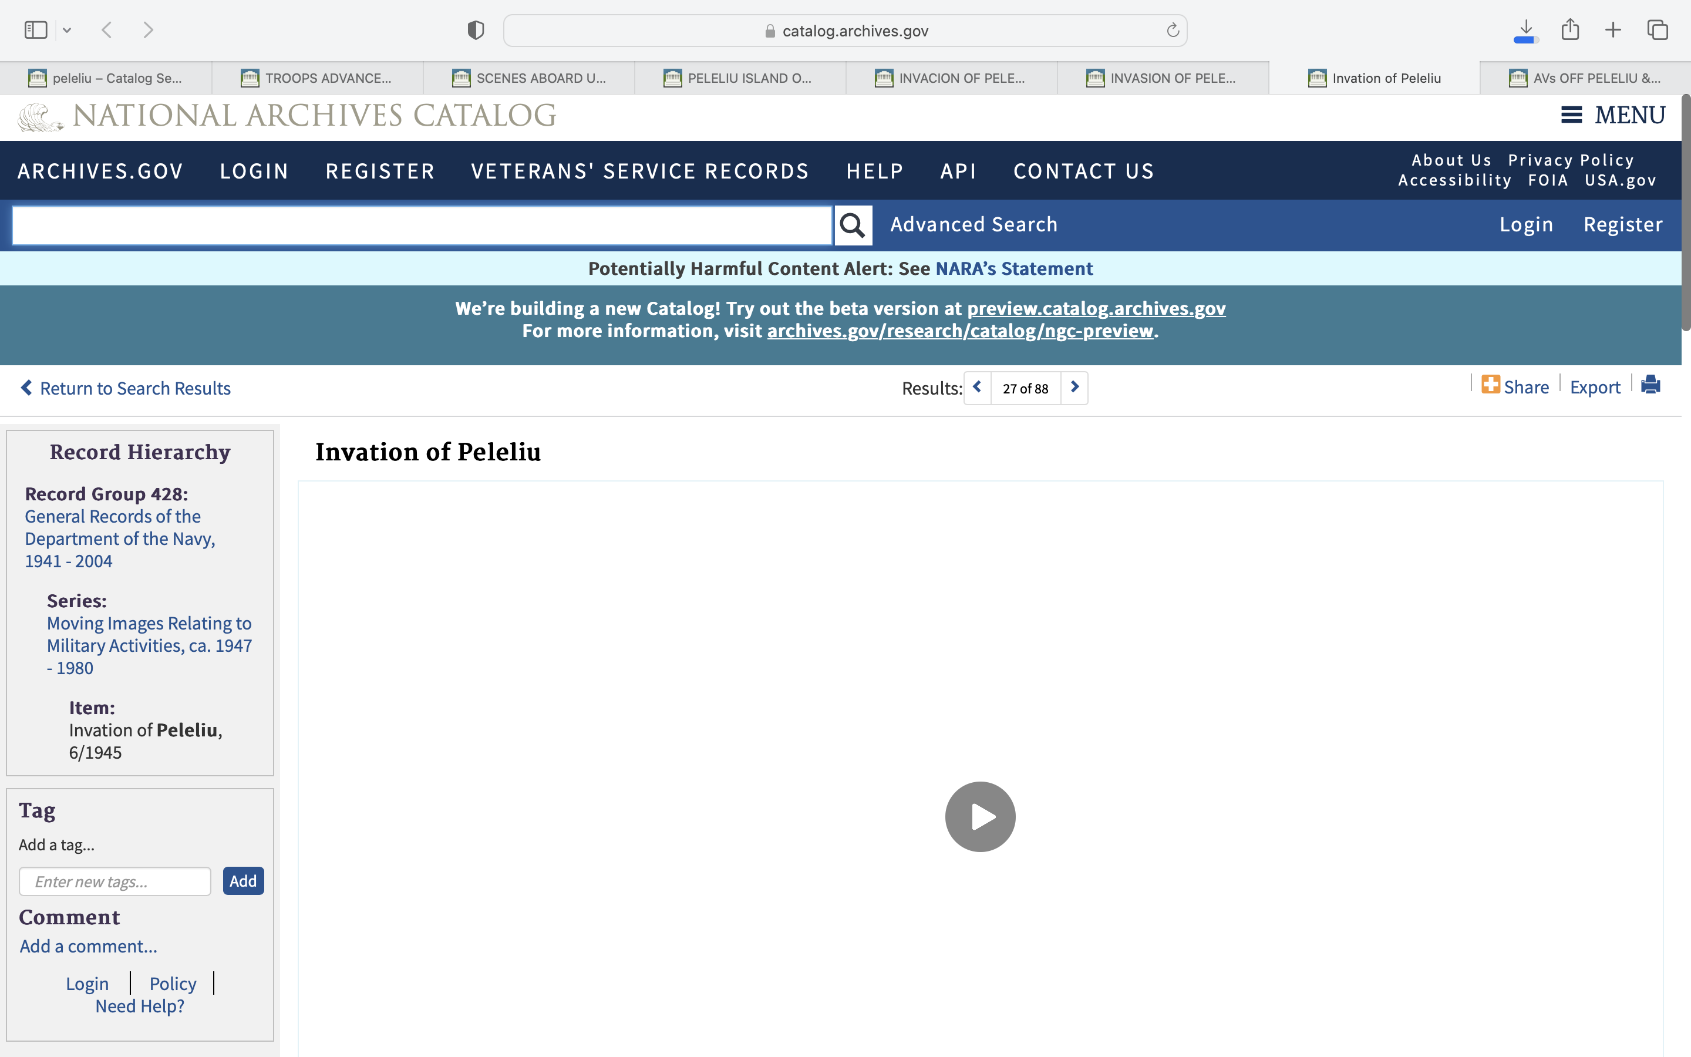Click the Add tag button
1691x1057 pixels.
243,881
